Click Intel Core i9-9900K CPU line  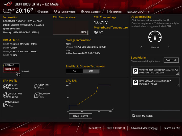(24, 25)
